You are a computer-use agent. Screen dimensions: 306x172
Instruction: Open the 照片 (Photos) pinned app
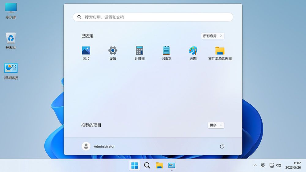click(x=86, y=53)
